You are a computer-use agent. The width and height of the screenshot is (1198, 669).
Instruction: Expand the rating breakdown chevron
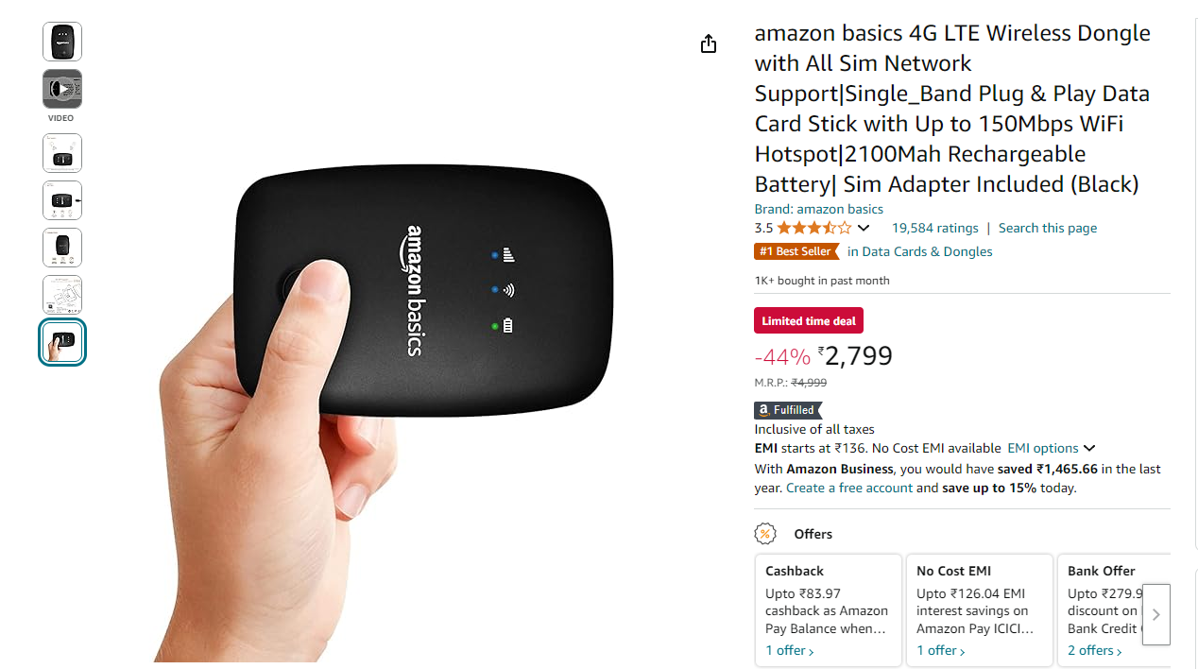(x=864, y=228)
